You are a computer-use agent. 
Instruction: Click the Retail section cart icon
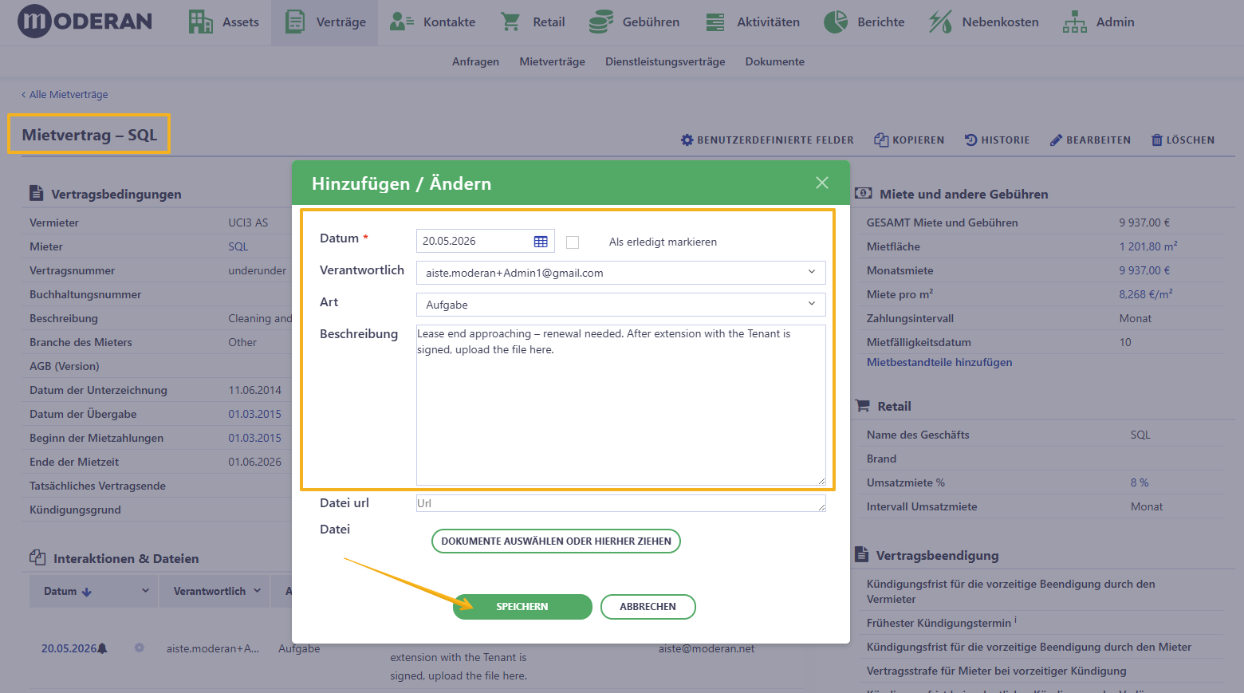pos(862,405)
